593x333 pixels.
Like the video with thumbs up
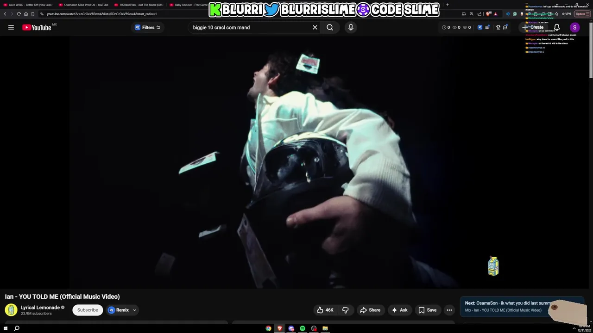[x=325, y=310]
